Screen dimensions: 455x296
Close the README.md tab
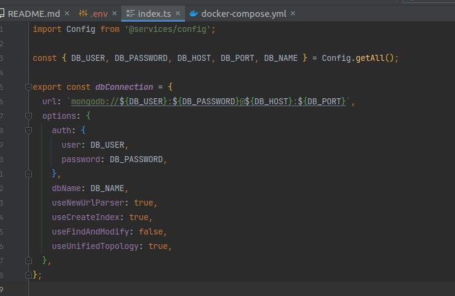point(67,13)
